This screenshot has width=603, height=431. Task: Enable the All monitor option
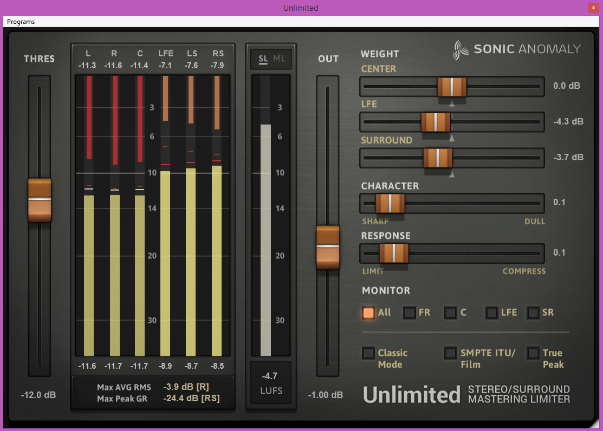click(x=368, y=312)
